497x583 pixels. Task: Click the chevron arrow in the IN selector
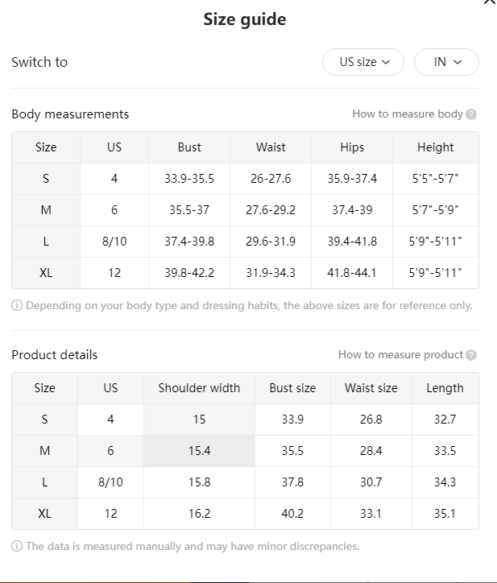(x=458, y=62)
